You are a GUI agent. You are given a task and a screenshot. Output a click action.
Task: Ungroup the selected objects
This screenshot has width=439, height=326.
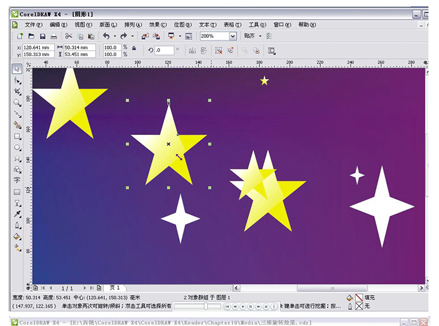[x=219, y=51]
